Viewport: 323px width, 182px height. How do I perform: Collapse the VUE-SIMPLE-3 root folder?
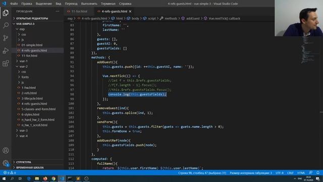tap(25, 24)
